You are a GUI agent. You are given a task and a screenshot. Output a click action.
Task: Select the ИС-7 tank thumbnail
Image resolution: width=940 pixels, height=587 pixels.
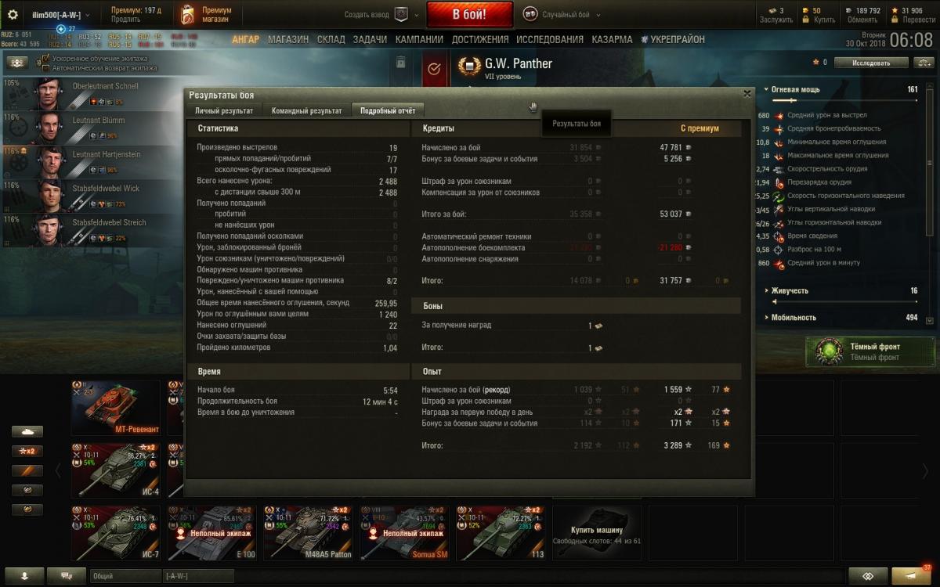coord(116,533)
